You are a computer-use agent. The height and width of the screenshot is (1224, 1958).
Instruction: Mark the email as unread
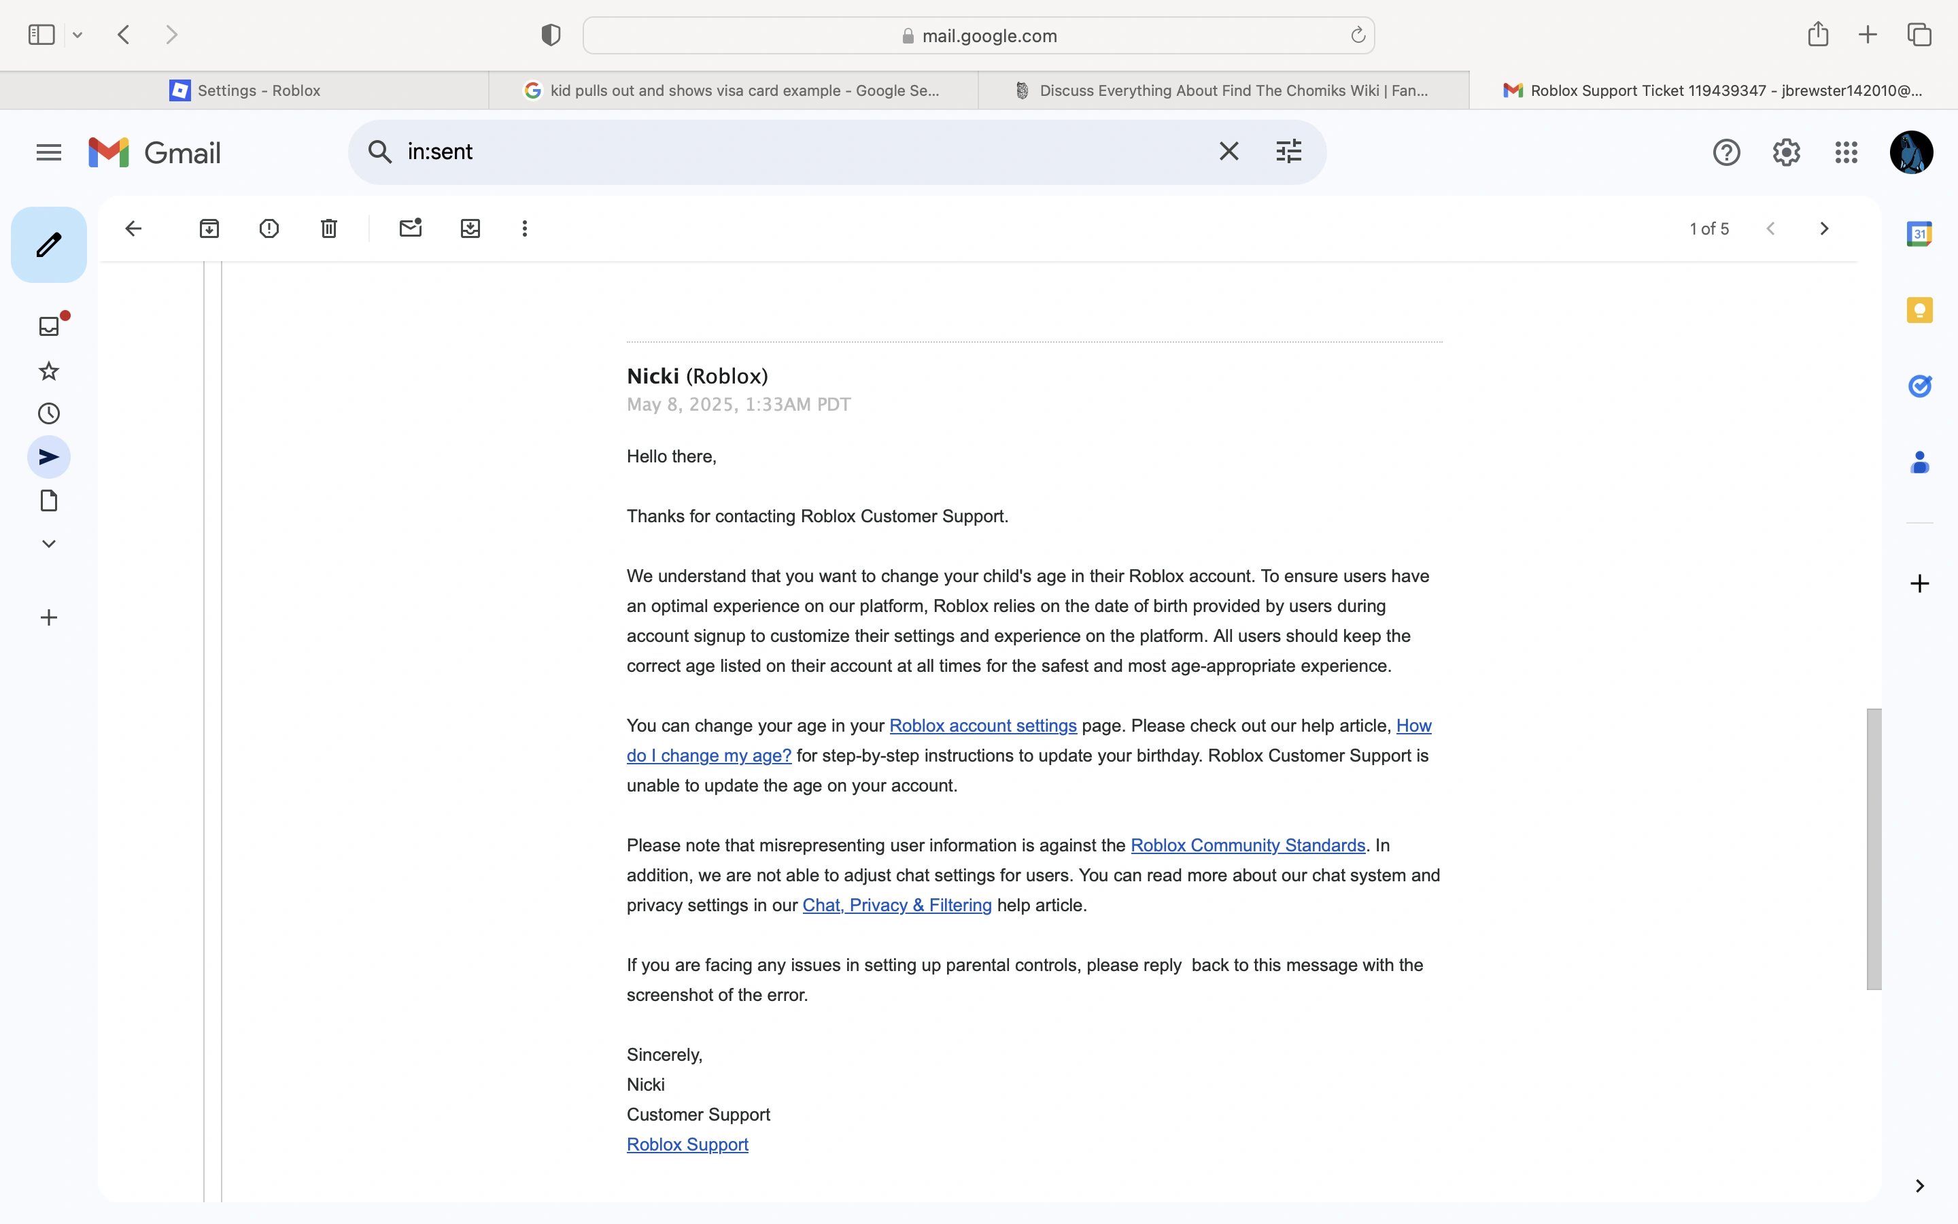click(x=410, y=229)
